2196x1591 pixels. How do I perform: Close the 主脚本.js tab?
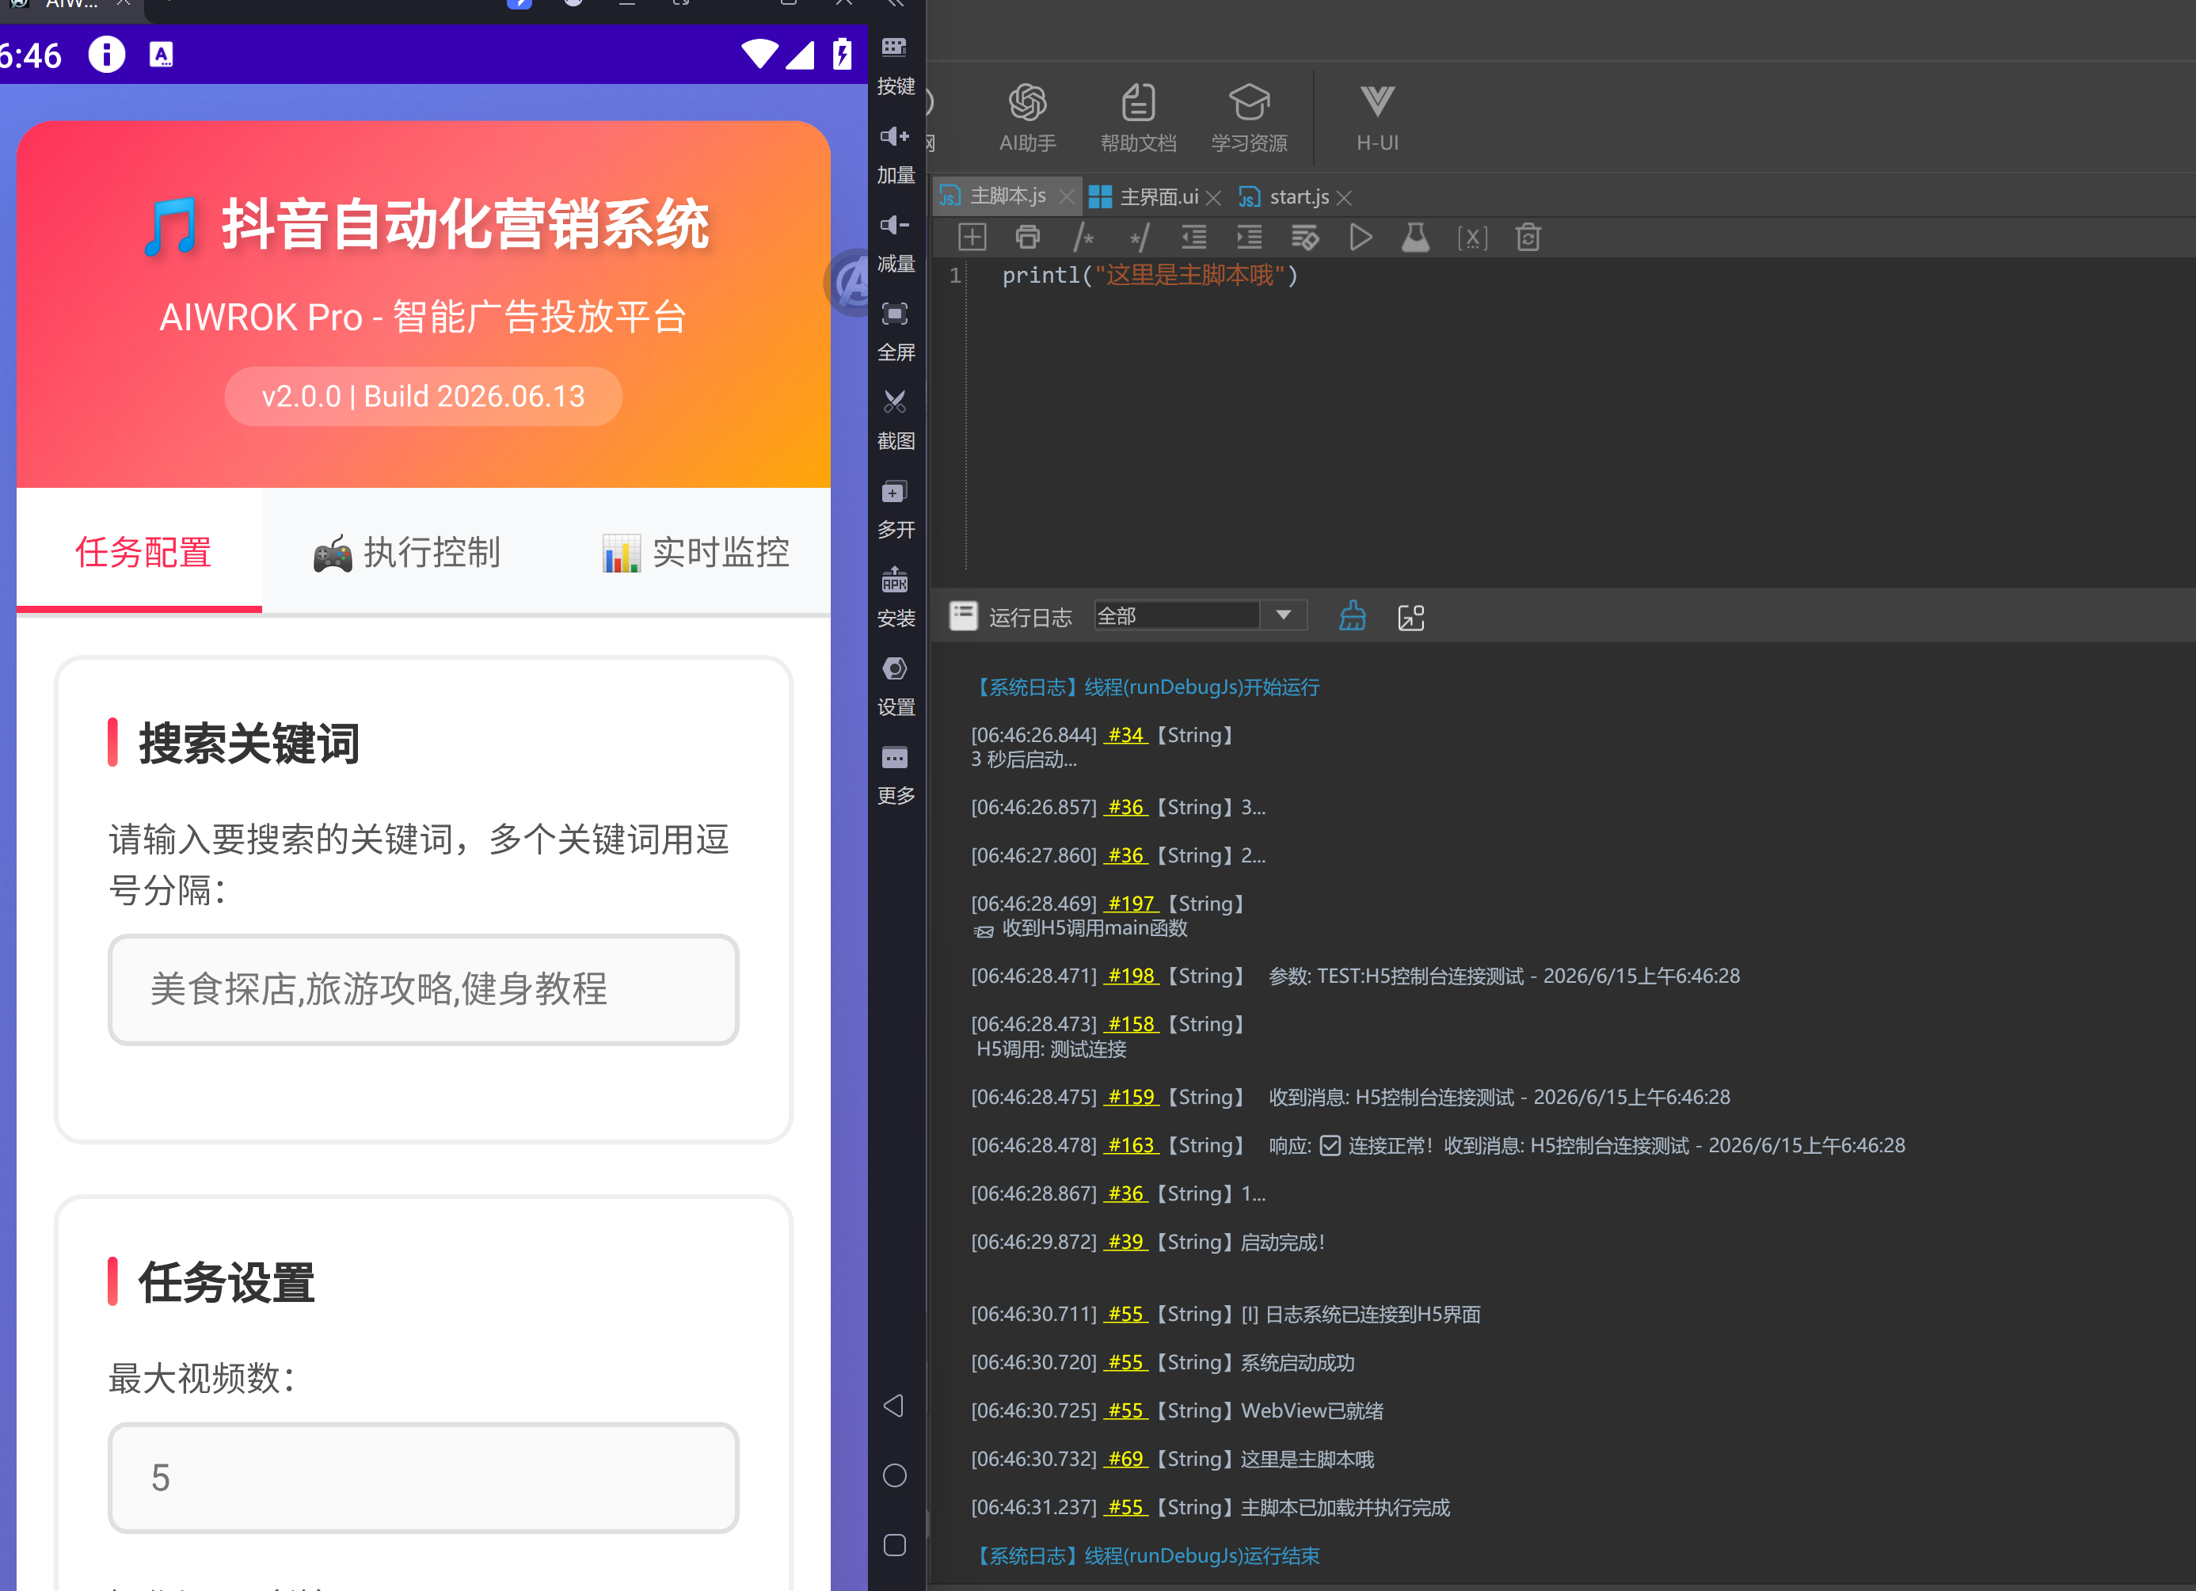click(1066, 197)
